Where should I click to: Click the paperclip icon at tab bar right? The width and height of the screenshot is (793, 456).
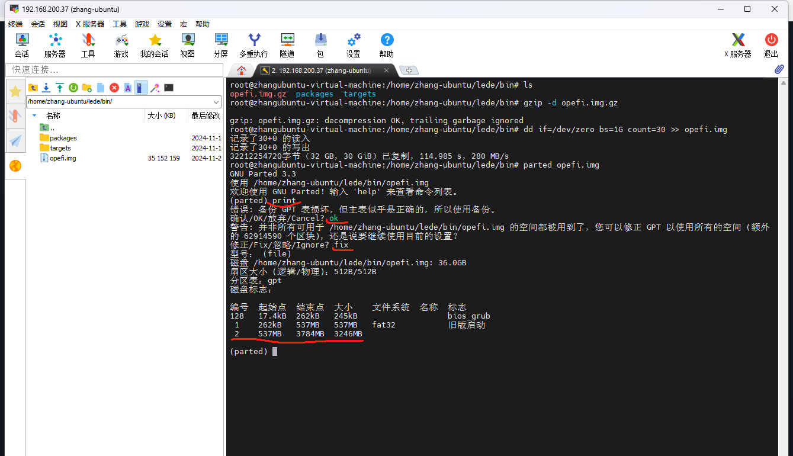(x=779, y=69)
